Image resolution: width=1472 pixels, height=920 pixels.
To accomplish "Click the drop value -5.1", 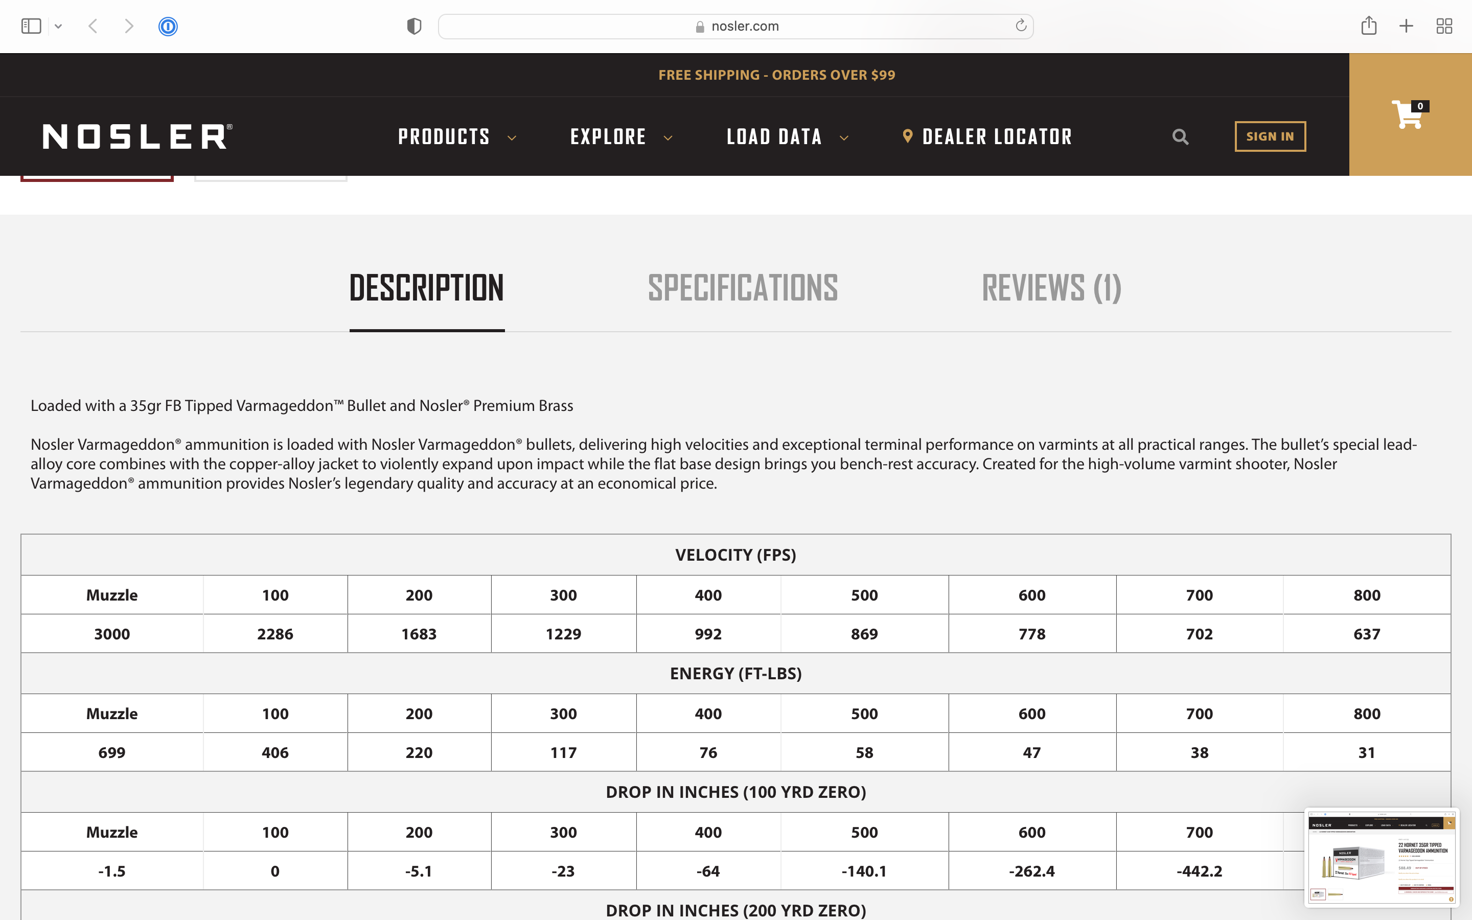I will point(419,871).
